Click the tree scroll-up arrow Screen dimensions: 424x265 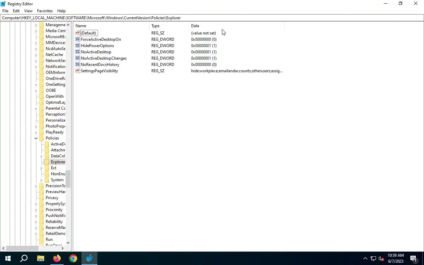click(x=68, y=25)
